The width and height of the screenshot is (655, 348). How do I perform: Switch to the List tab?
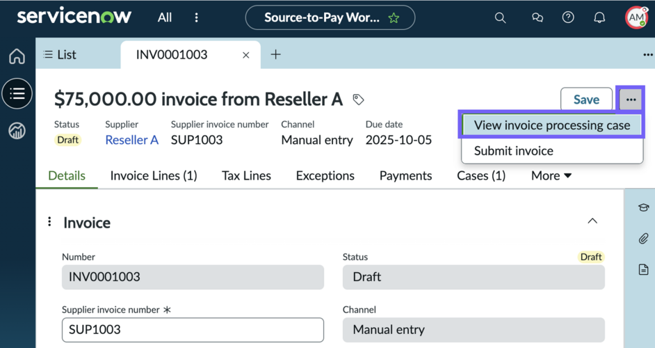[60, 55]
